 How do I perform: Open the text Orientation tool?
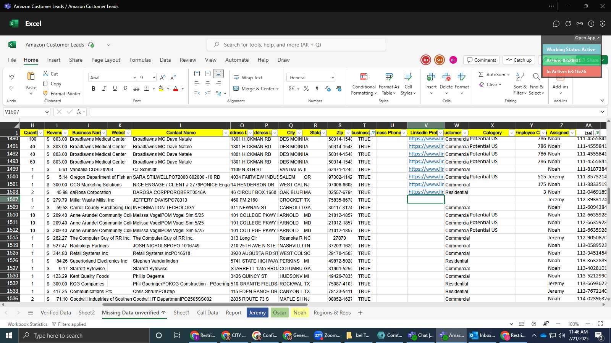(218, 93)
